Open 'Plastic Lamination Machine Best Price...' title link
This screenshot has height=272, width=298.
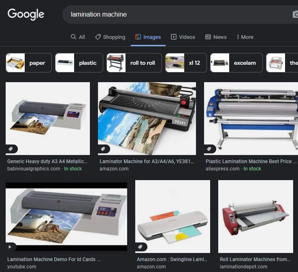coord(251,161)
